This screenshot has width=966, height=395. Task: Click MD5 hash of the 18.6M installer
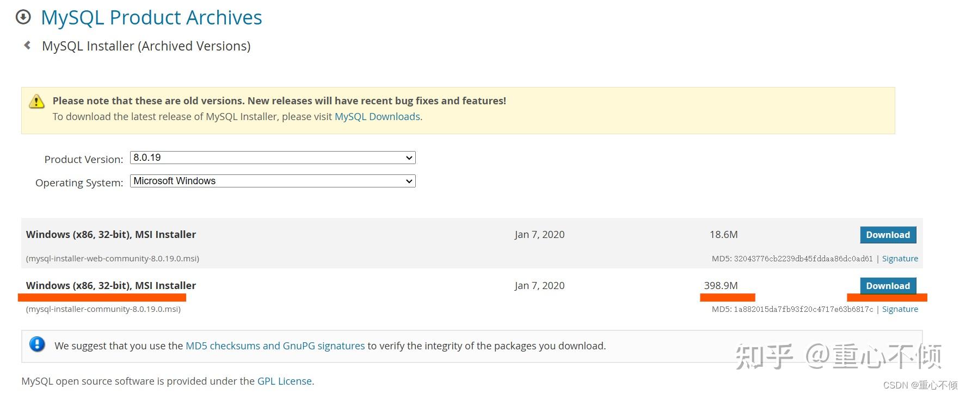803,259
